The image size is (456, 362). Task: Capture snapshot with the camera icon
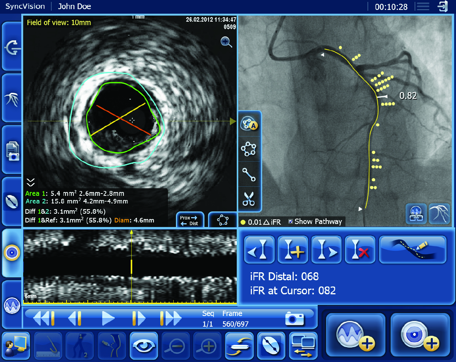click(294, 319)
